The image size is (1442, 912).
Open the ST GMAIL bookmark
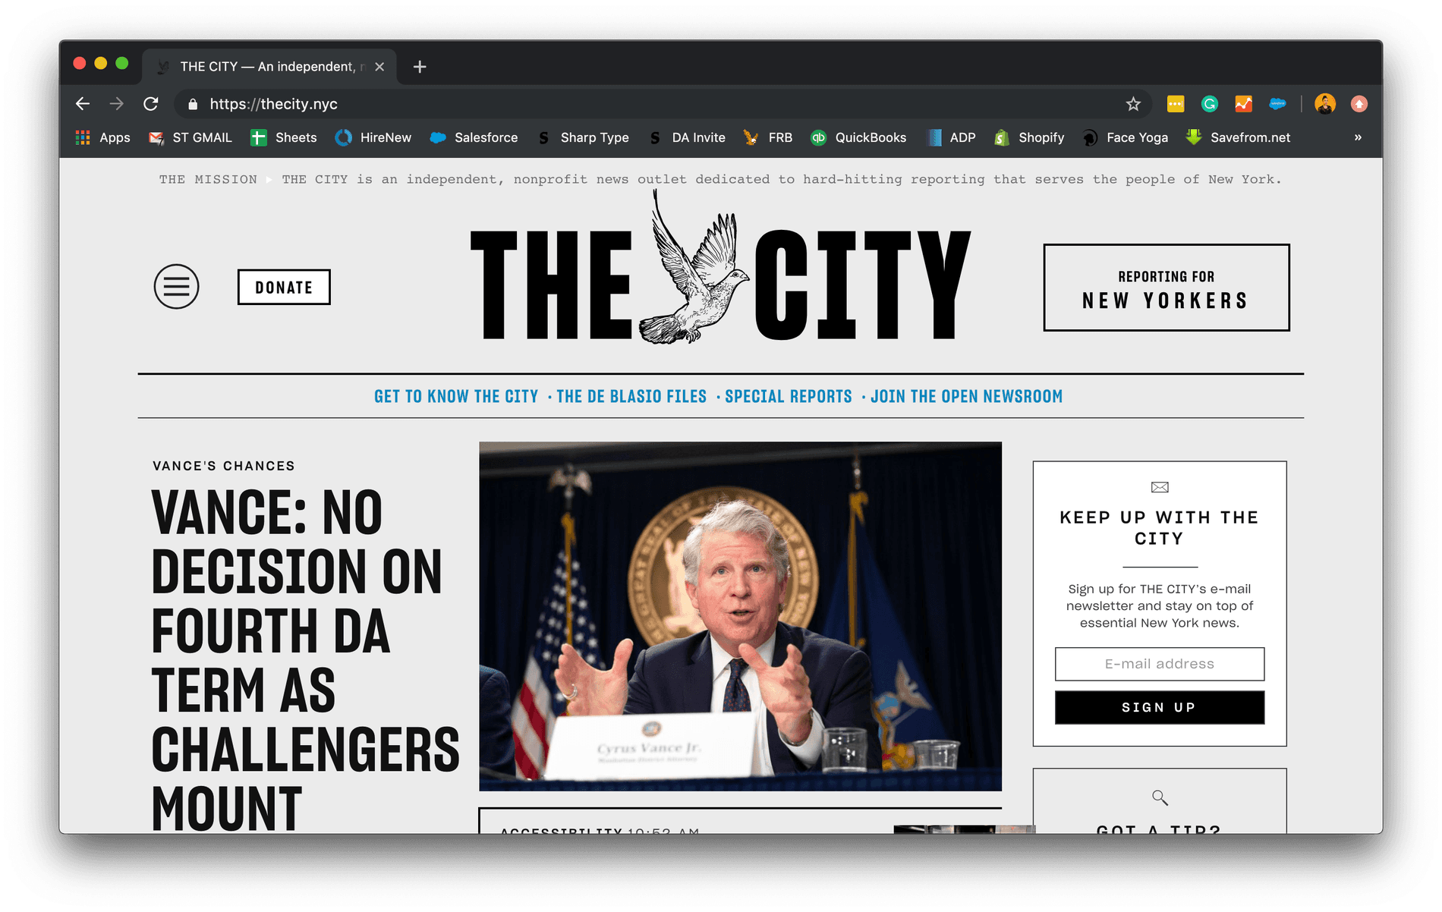coord(190,137)
